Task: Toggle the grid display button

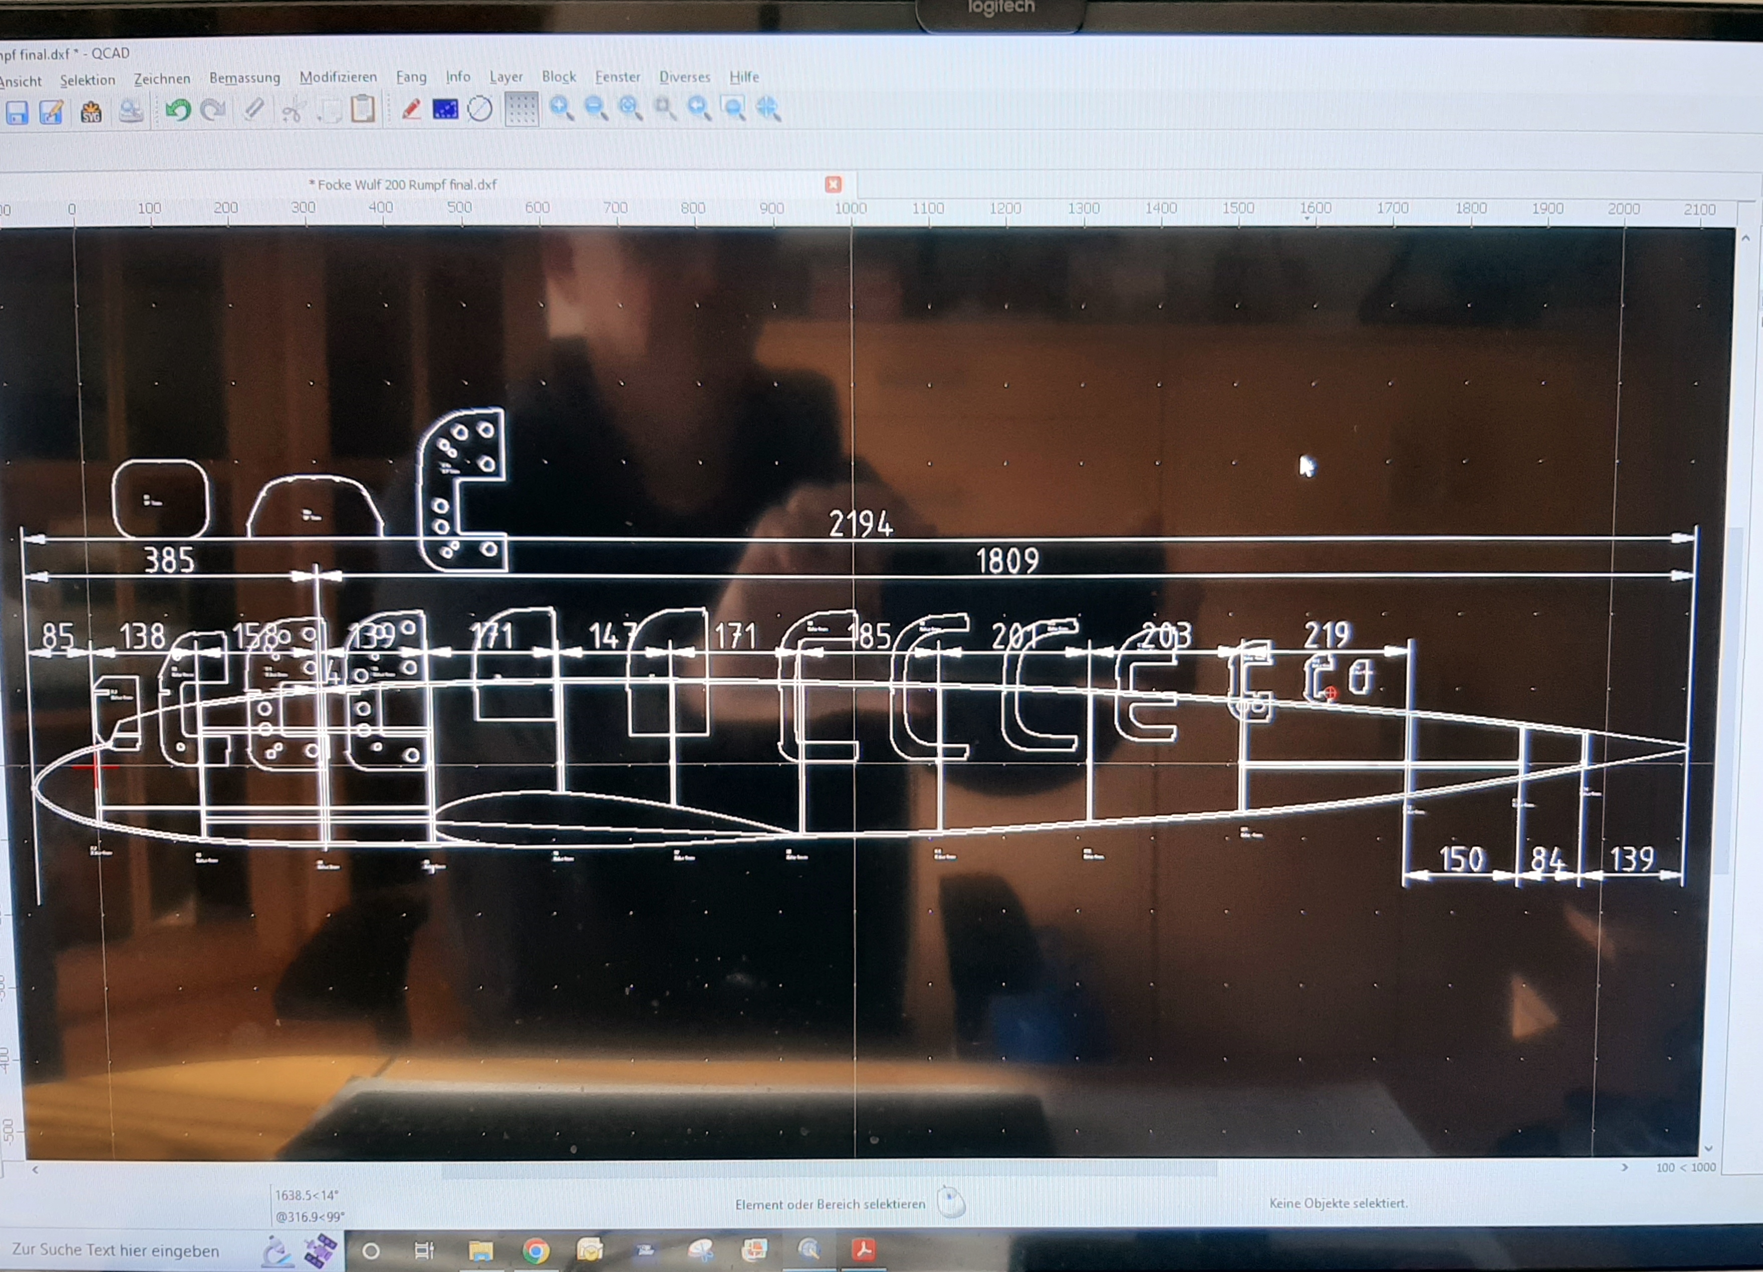Action: coord(522,109)
